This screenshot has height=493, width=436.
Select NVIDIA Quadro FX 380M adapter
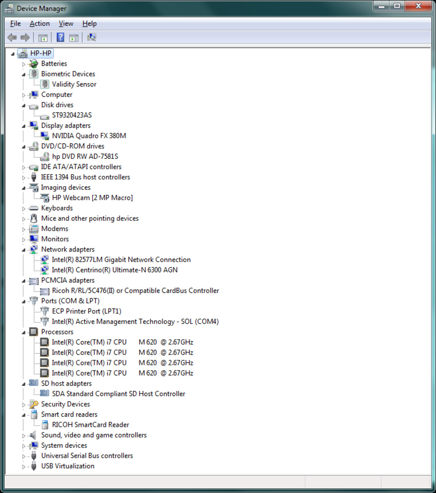point(89,136)
